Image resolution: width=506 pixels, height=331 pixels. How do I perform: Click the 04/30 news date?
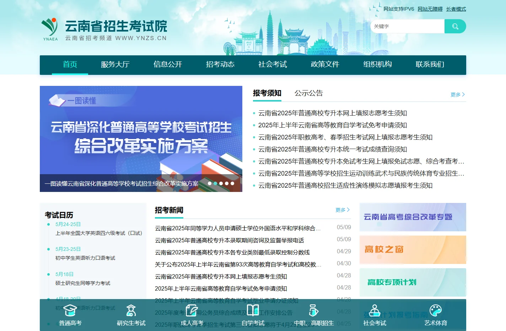click(344, 264)
